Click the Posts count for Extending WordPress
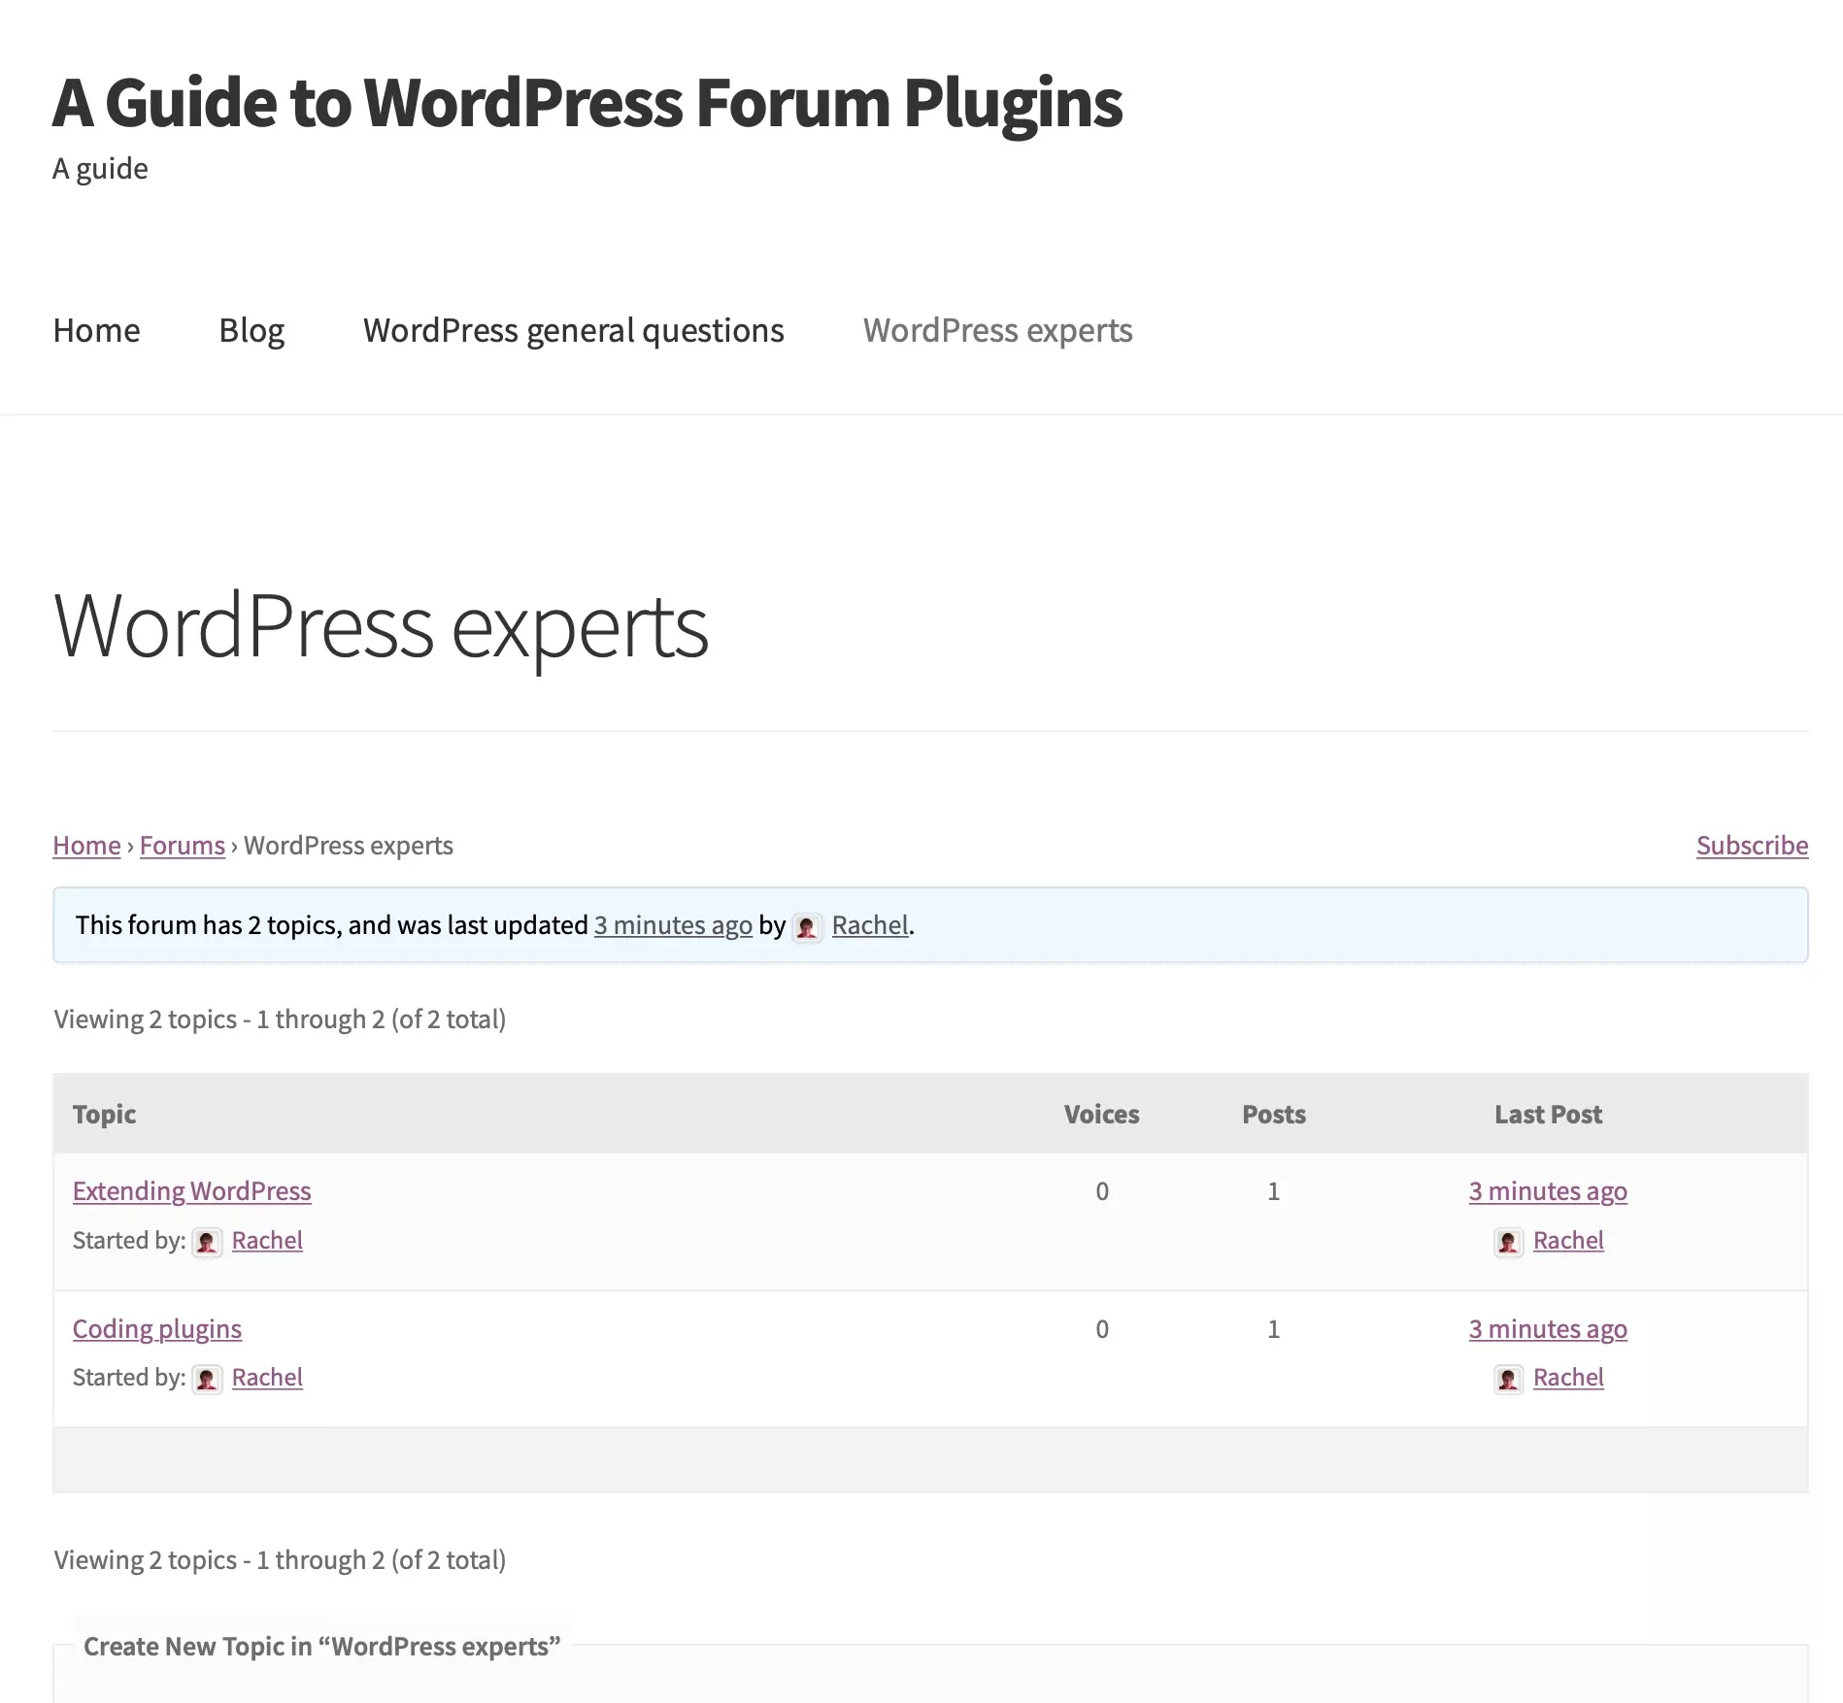 [1274, 1191]
